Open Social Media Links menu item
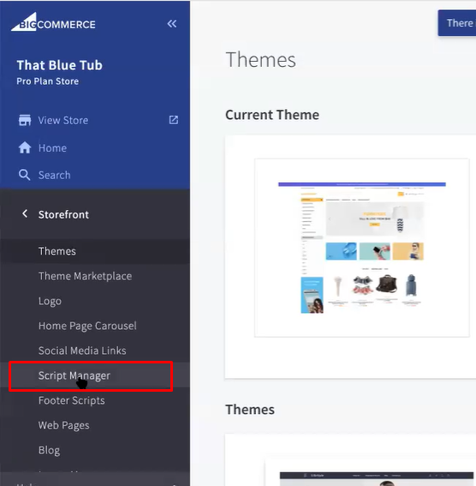 (82, 351)
